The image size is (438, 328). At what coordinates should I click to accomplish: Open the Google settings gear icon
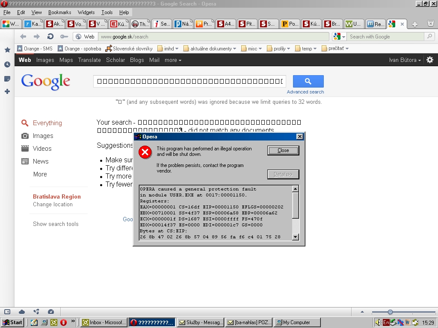click(430, 60)
